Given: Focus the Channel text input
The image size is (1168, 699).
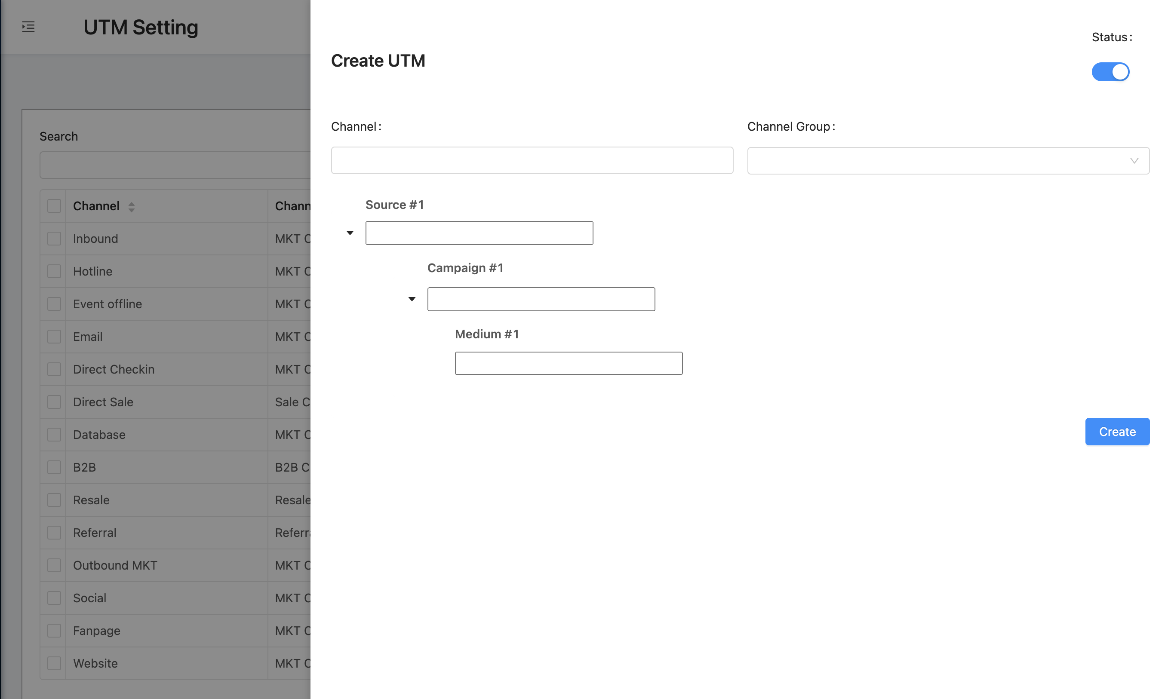Looking at the screenshot, I should click(532, 160).
